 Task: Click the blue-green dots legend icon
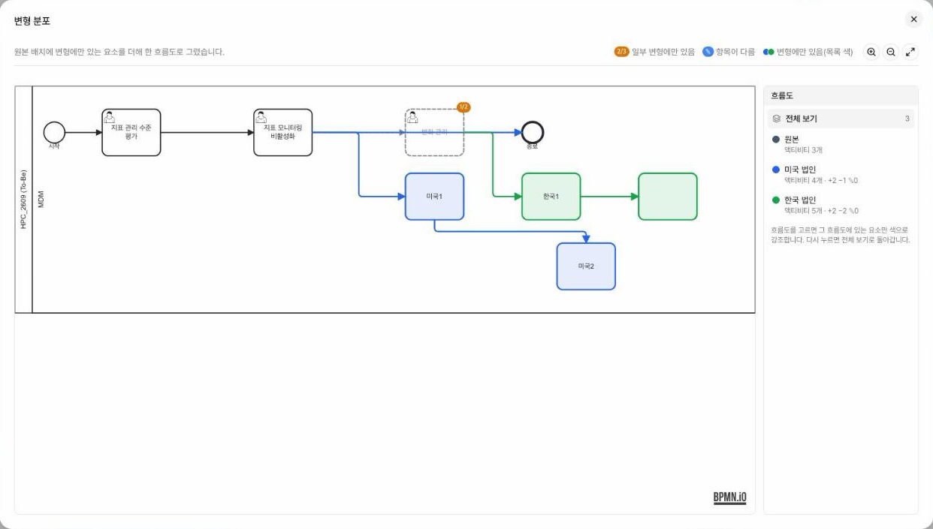[768, 52]
